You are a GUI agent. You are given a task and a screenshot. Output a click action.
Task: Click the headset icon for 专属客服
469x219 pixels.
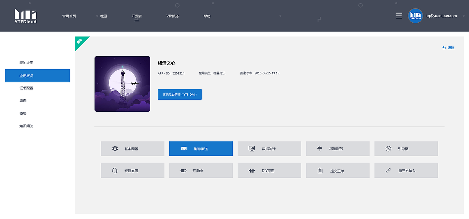click(114, 170)
